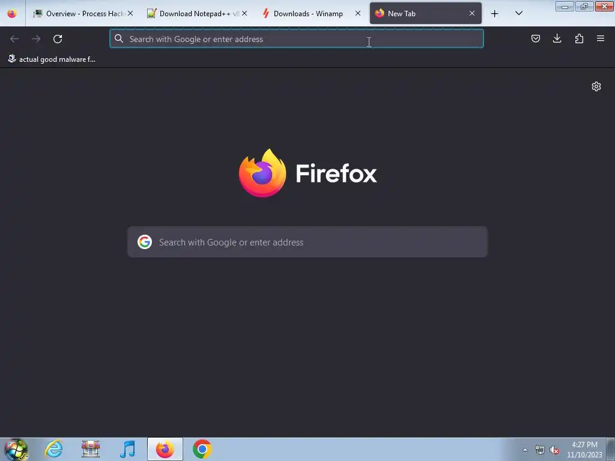Open the clock showing 4:27 PM

coord(584,450)
